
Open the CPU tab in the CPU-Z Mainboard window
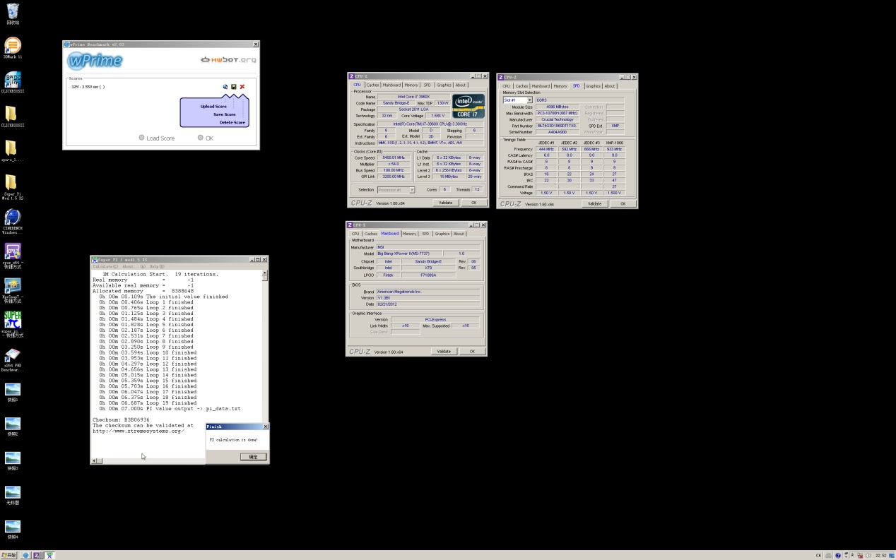point(355,234)
